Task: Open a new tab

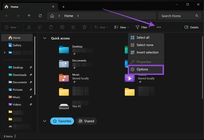Action: (x=63, y=7)
